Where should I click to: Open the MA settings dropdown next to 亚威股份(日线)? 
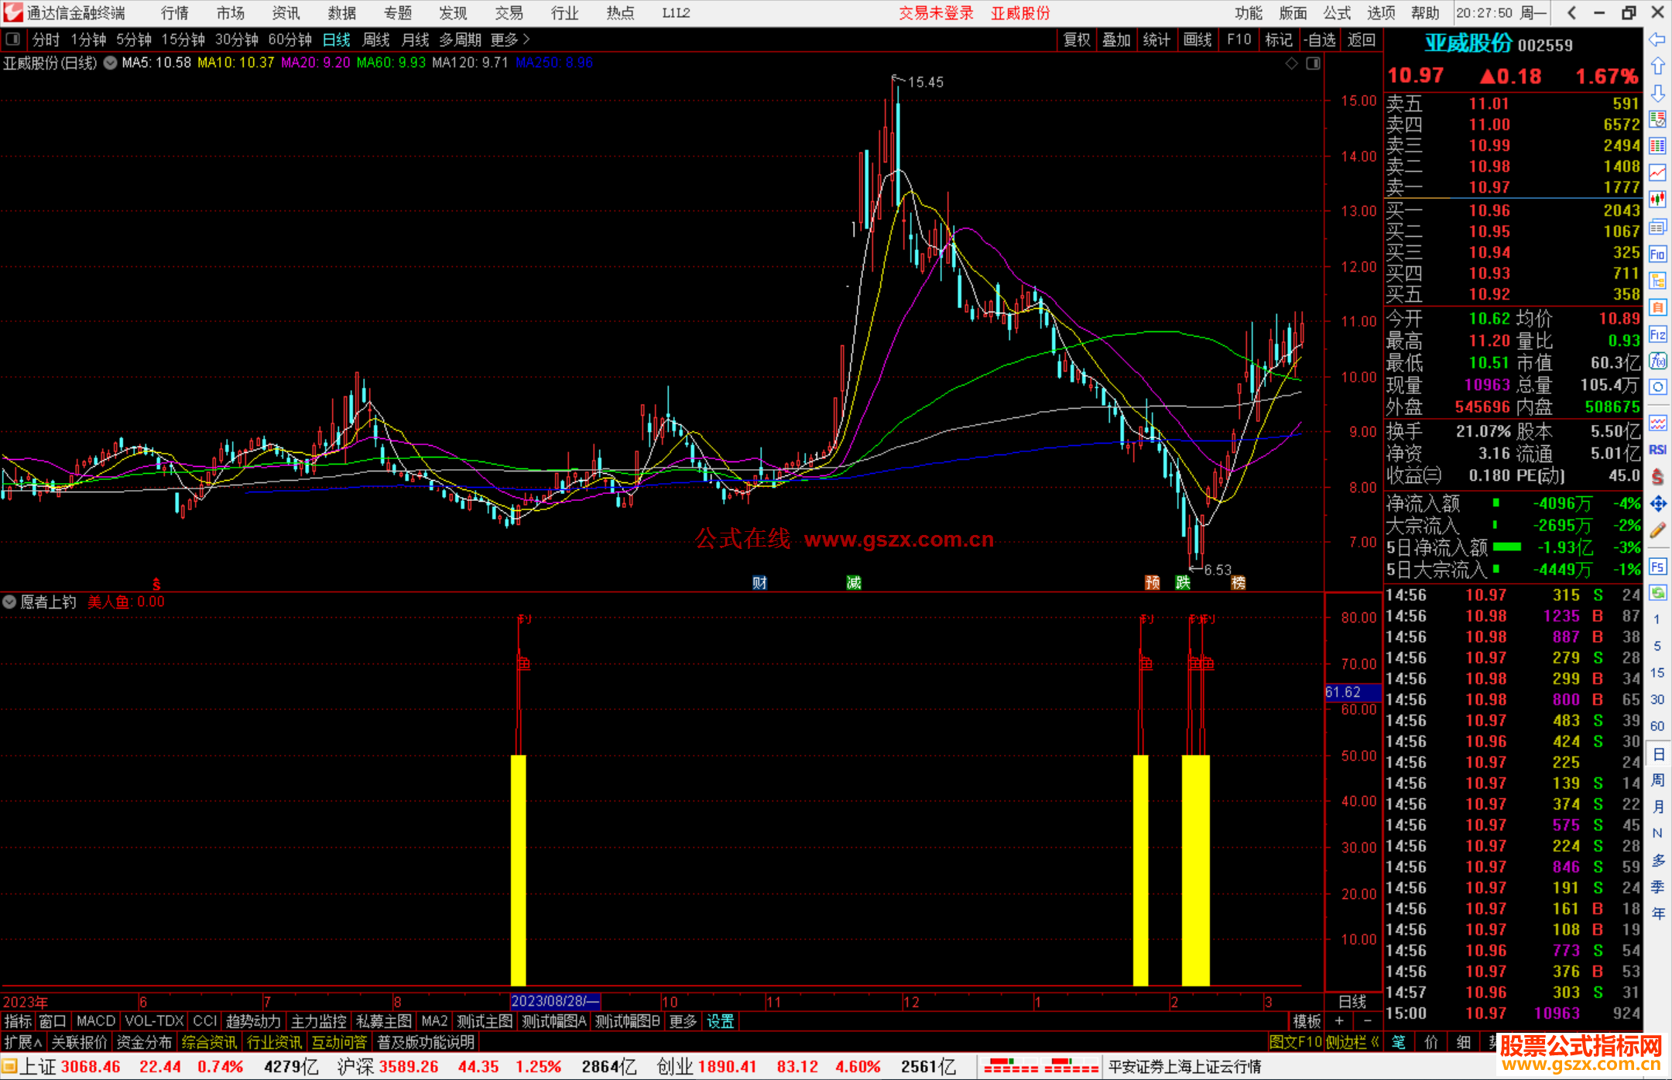(x=110, y=63)
